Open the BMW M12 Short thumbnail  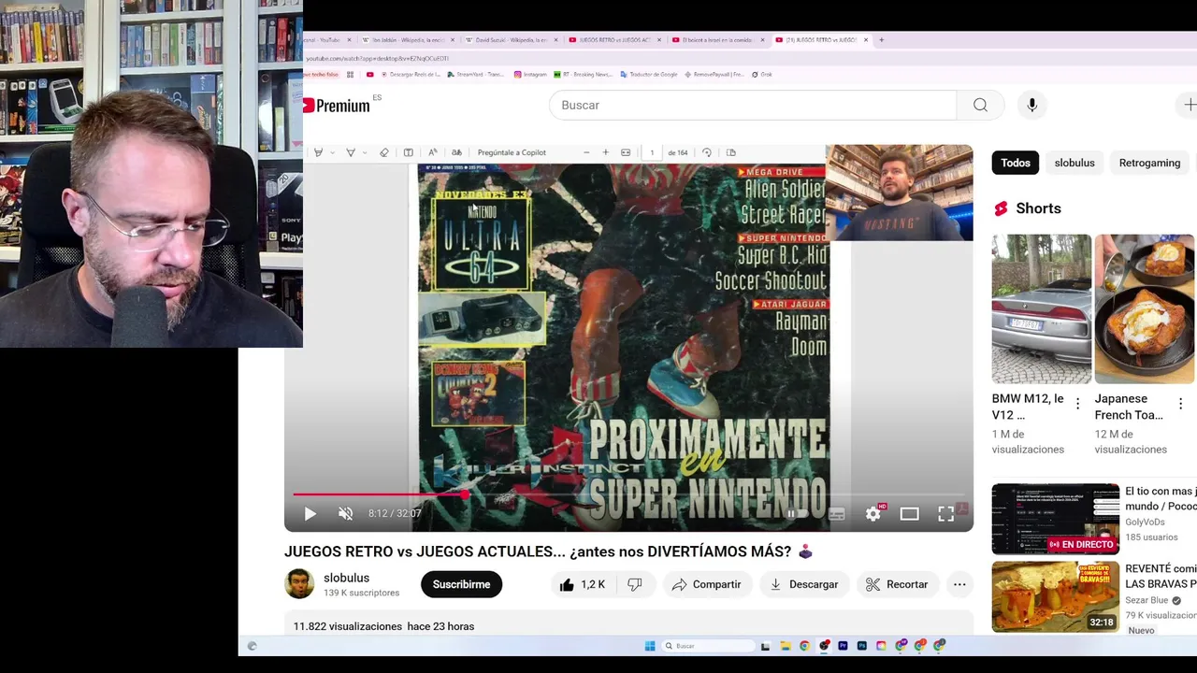[x=1042, y=308]
